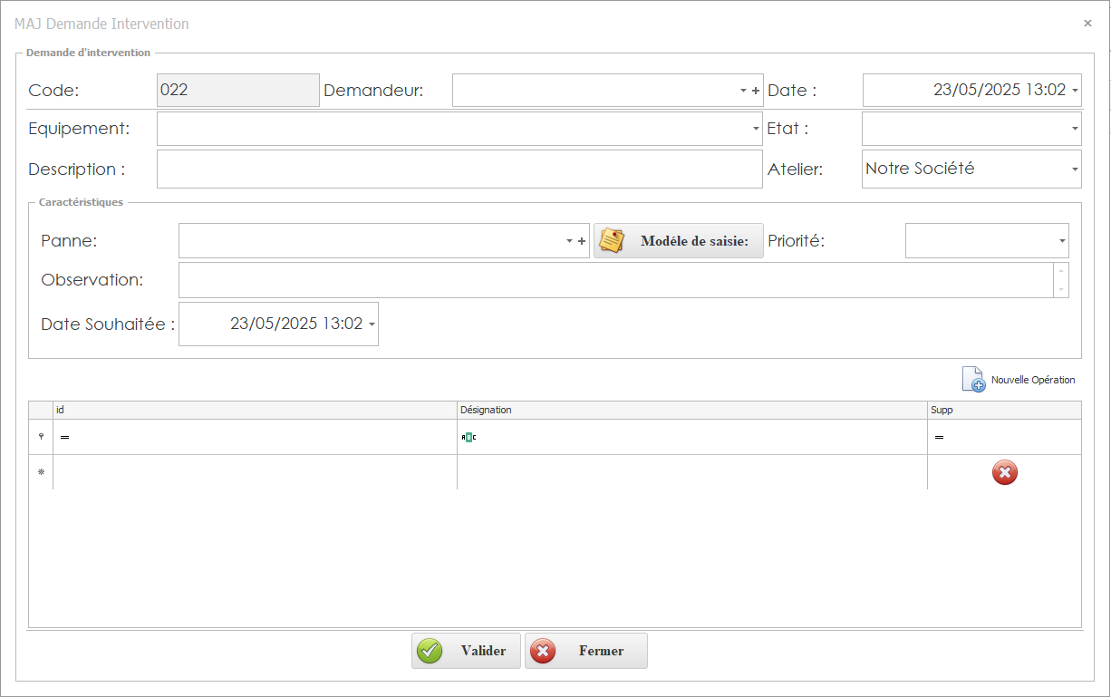Image resolution: width=1111 pixels, height=697 pixels.
Task: Click the Nouvelle Opération document icon
Action: pyautogui.click(x=972, y=380)
